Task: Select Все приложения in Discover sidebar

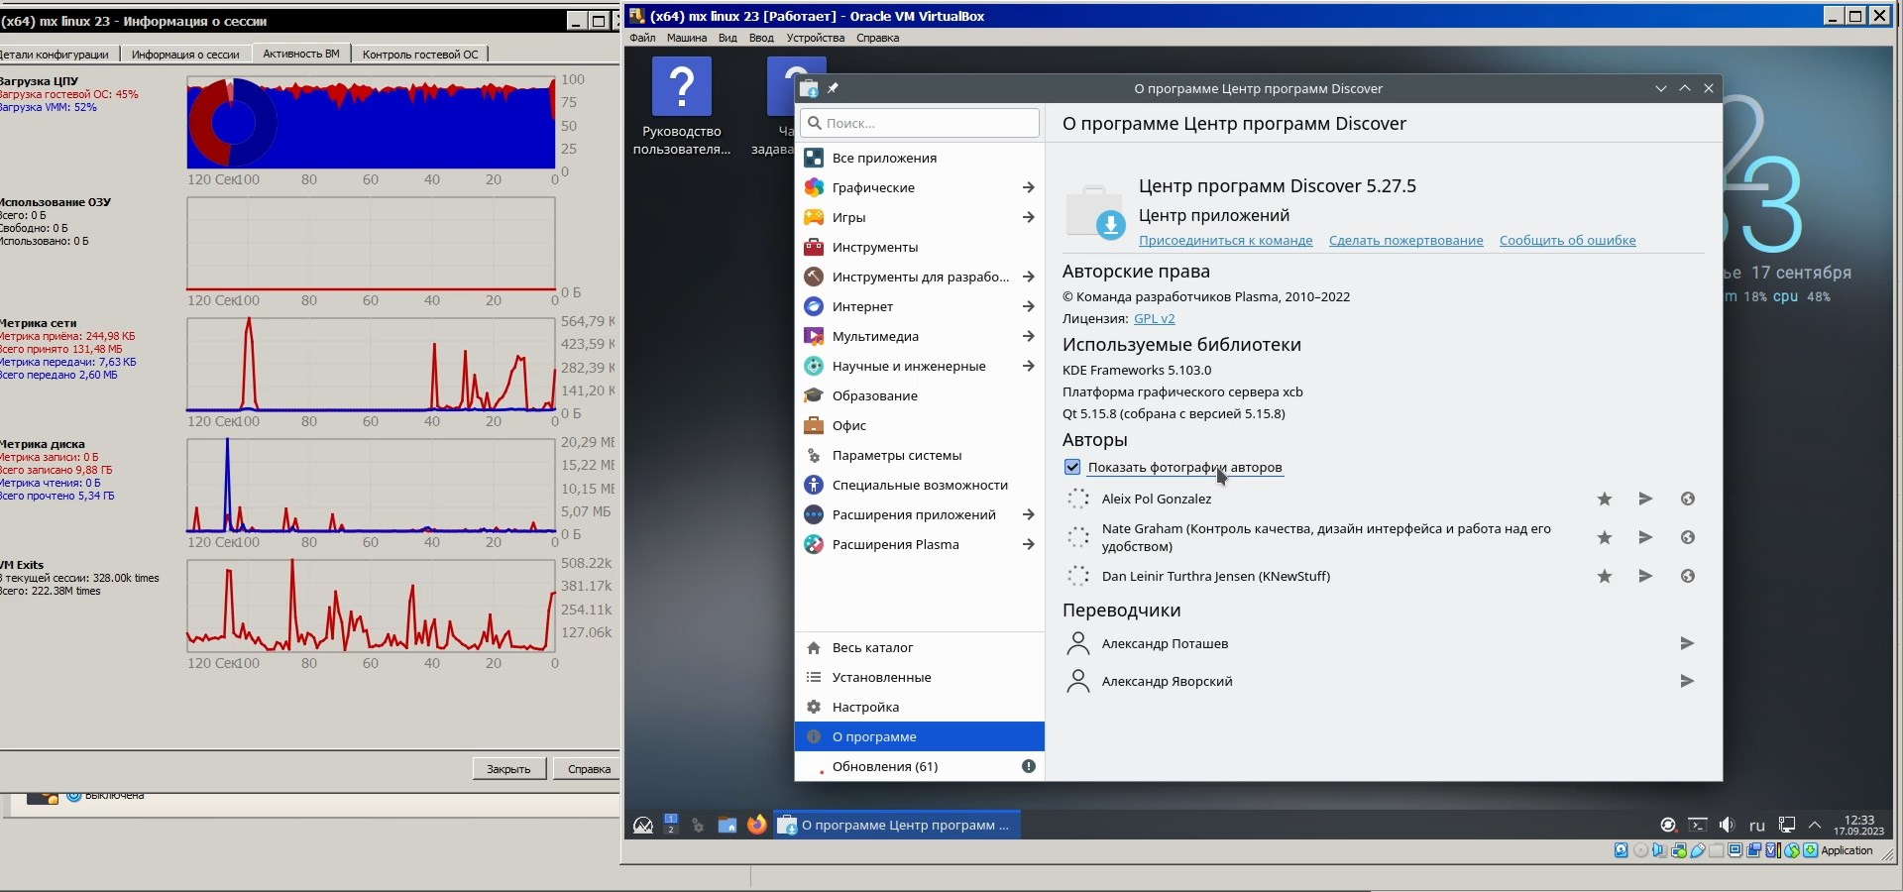Action: pos(920,158)
